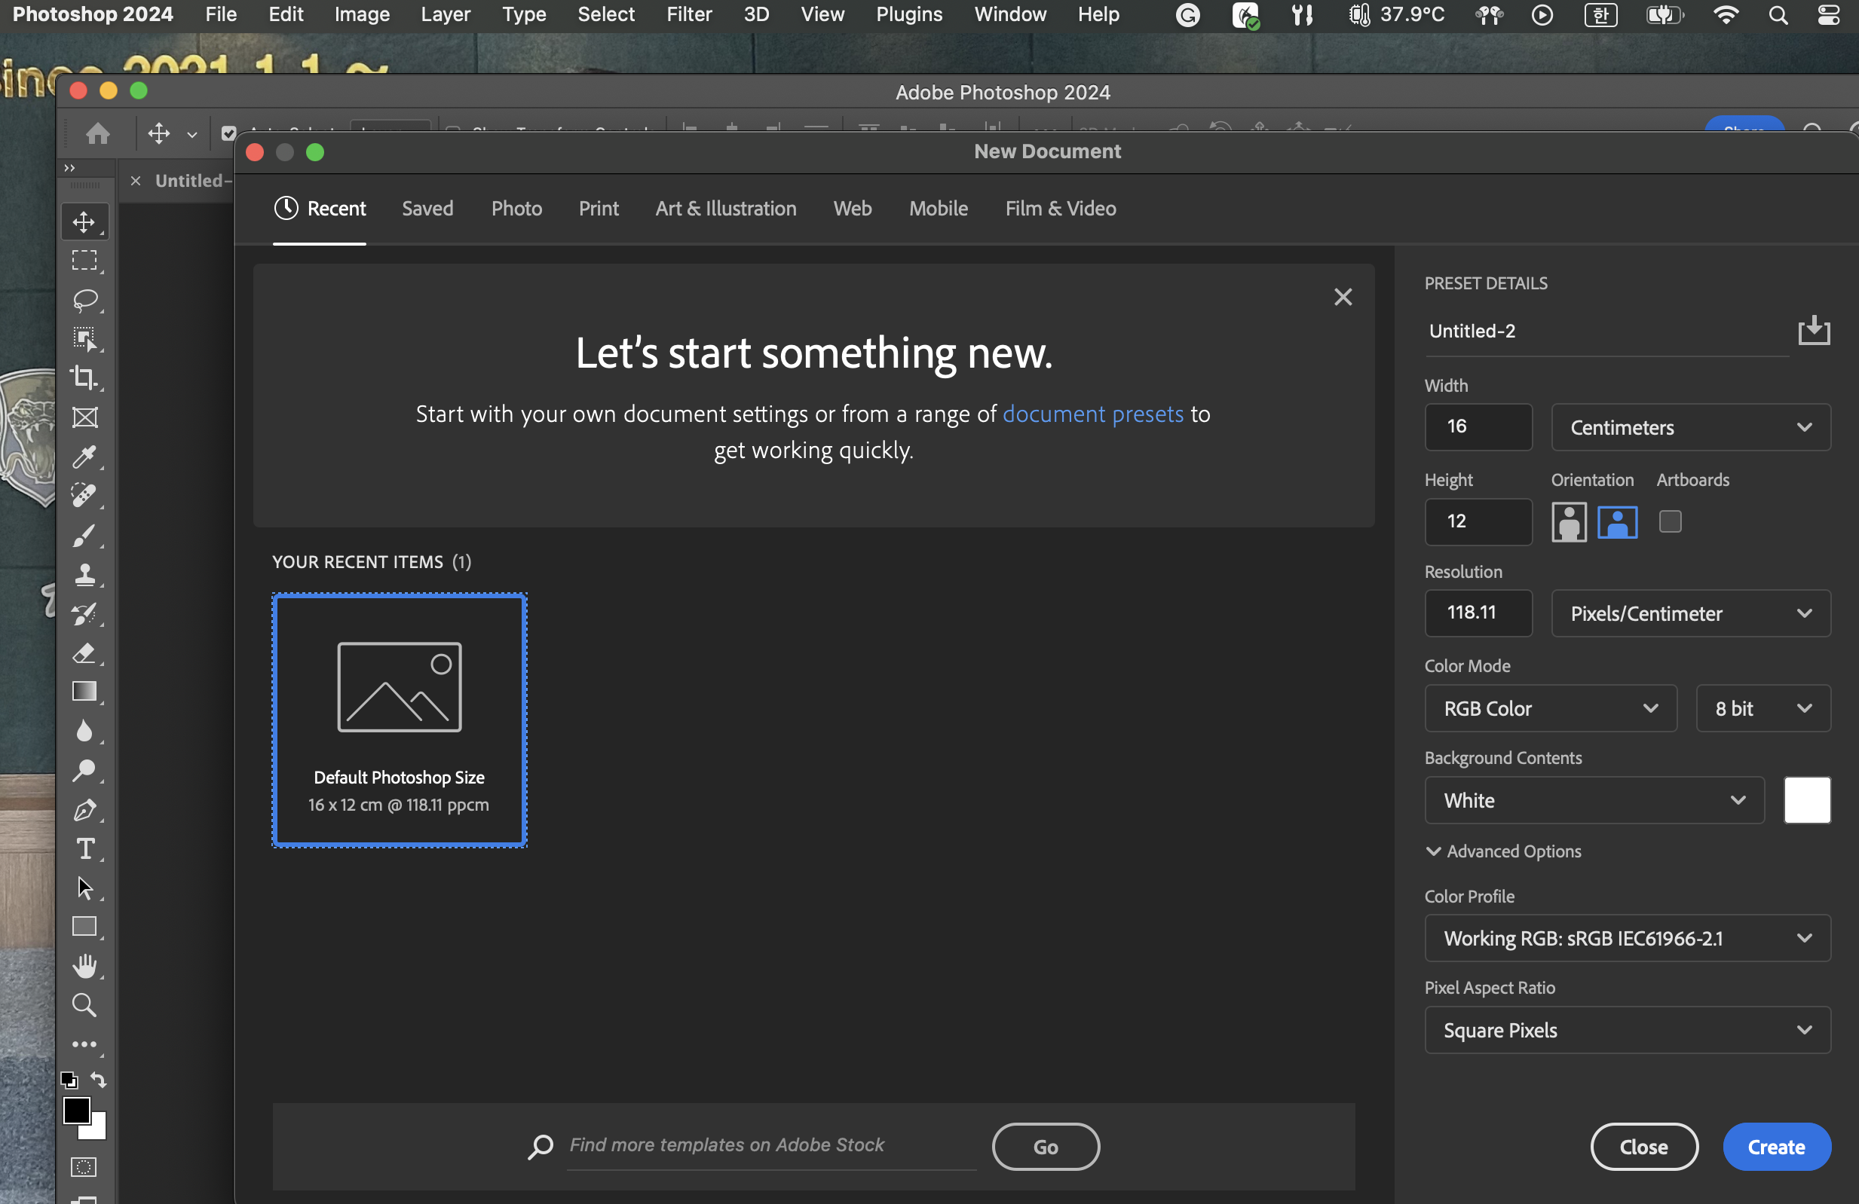
Task: Select the Hand tool
Action: (x=84, y=966)
